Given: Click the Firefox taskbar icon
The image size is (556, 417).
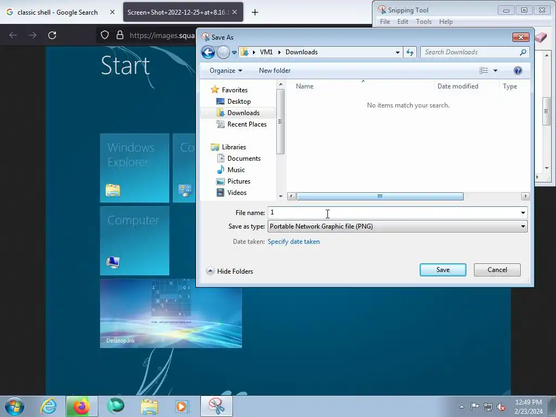Looking at the screenshot, I should [81, 406].
